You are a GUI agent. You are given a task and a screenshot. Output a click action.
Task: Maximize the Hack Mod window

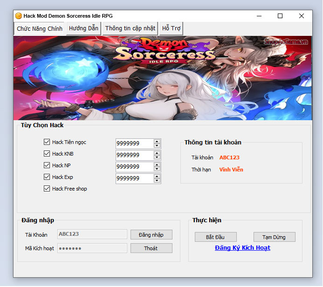tap(280, 16)
